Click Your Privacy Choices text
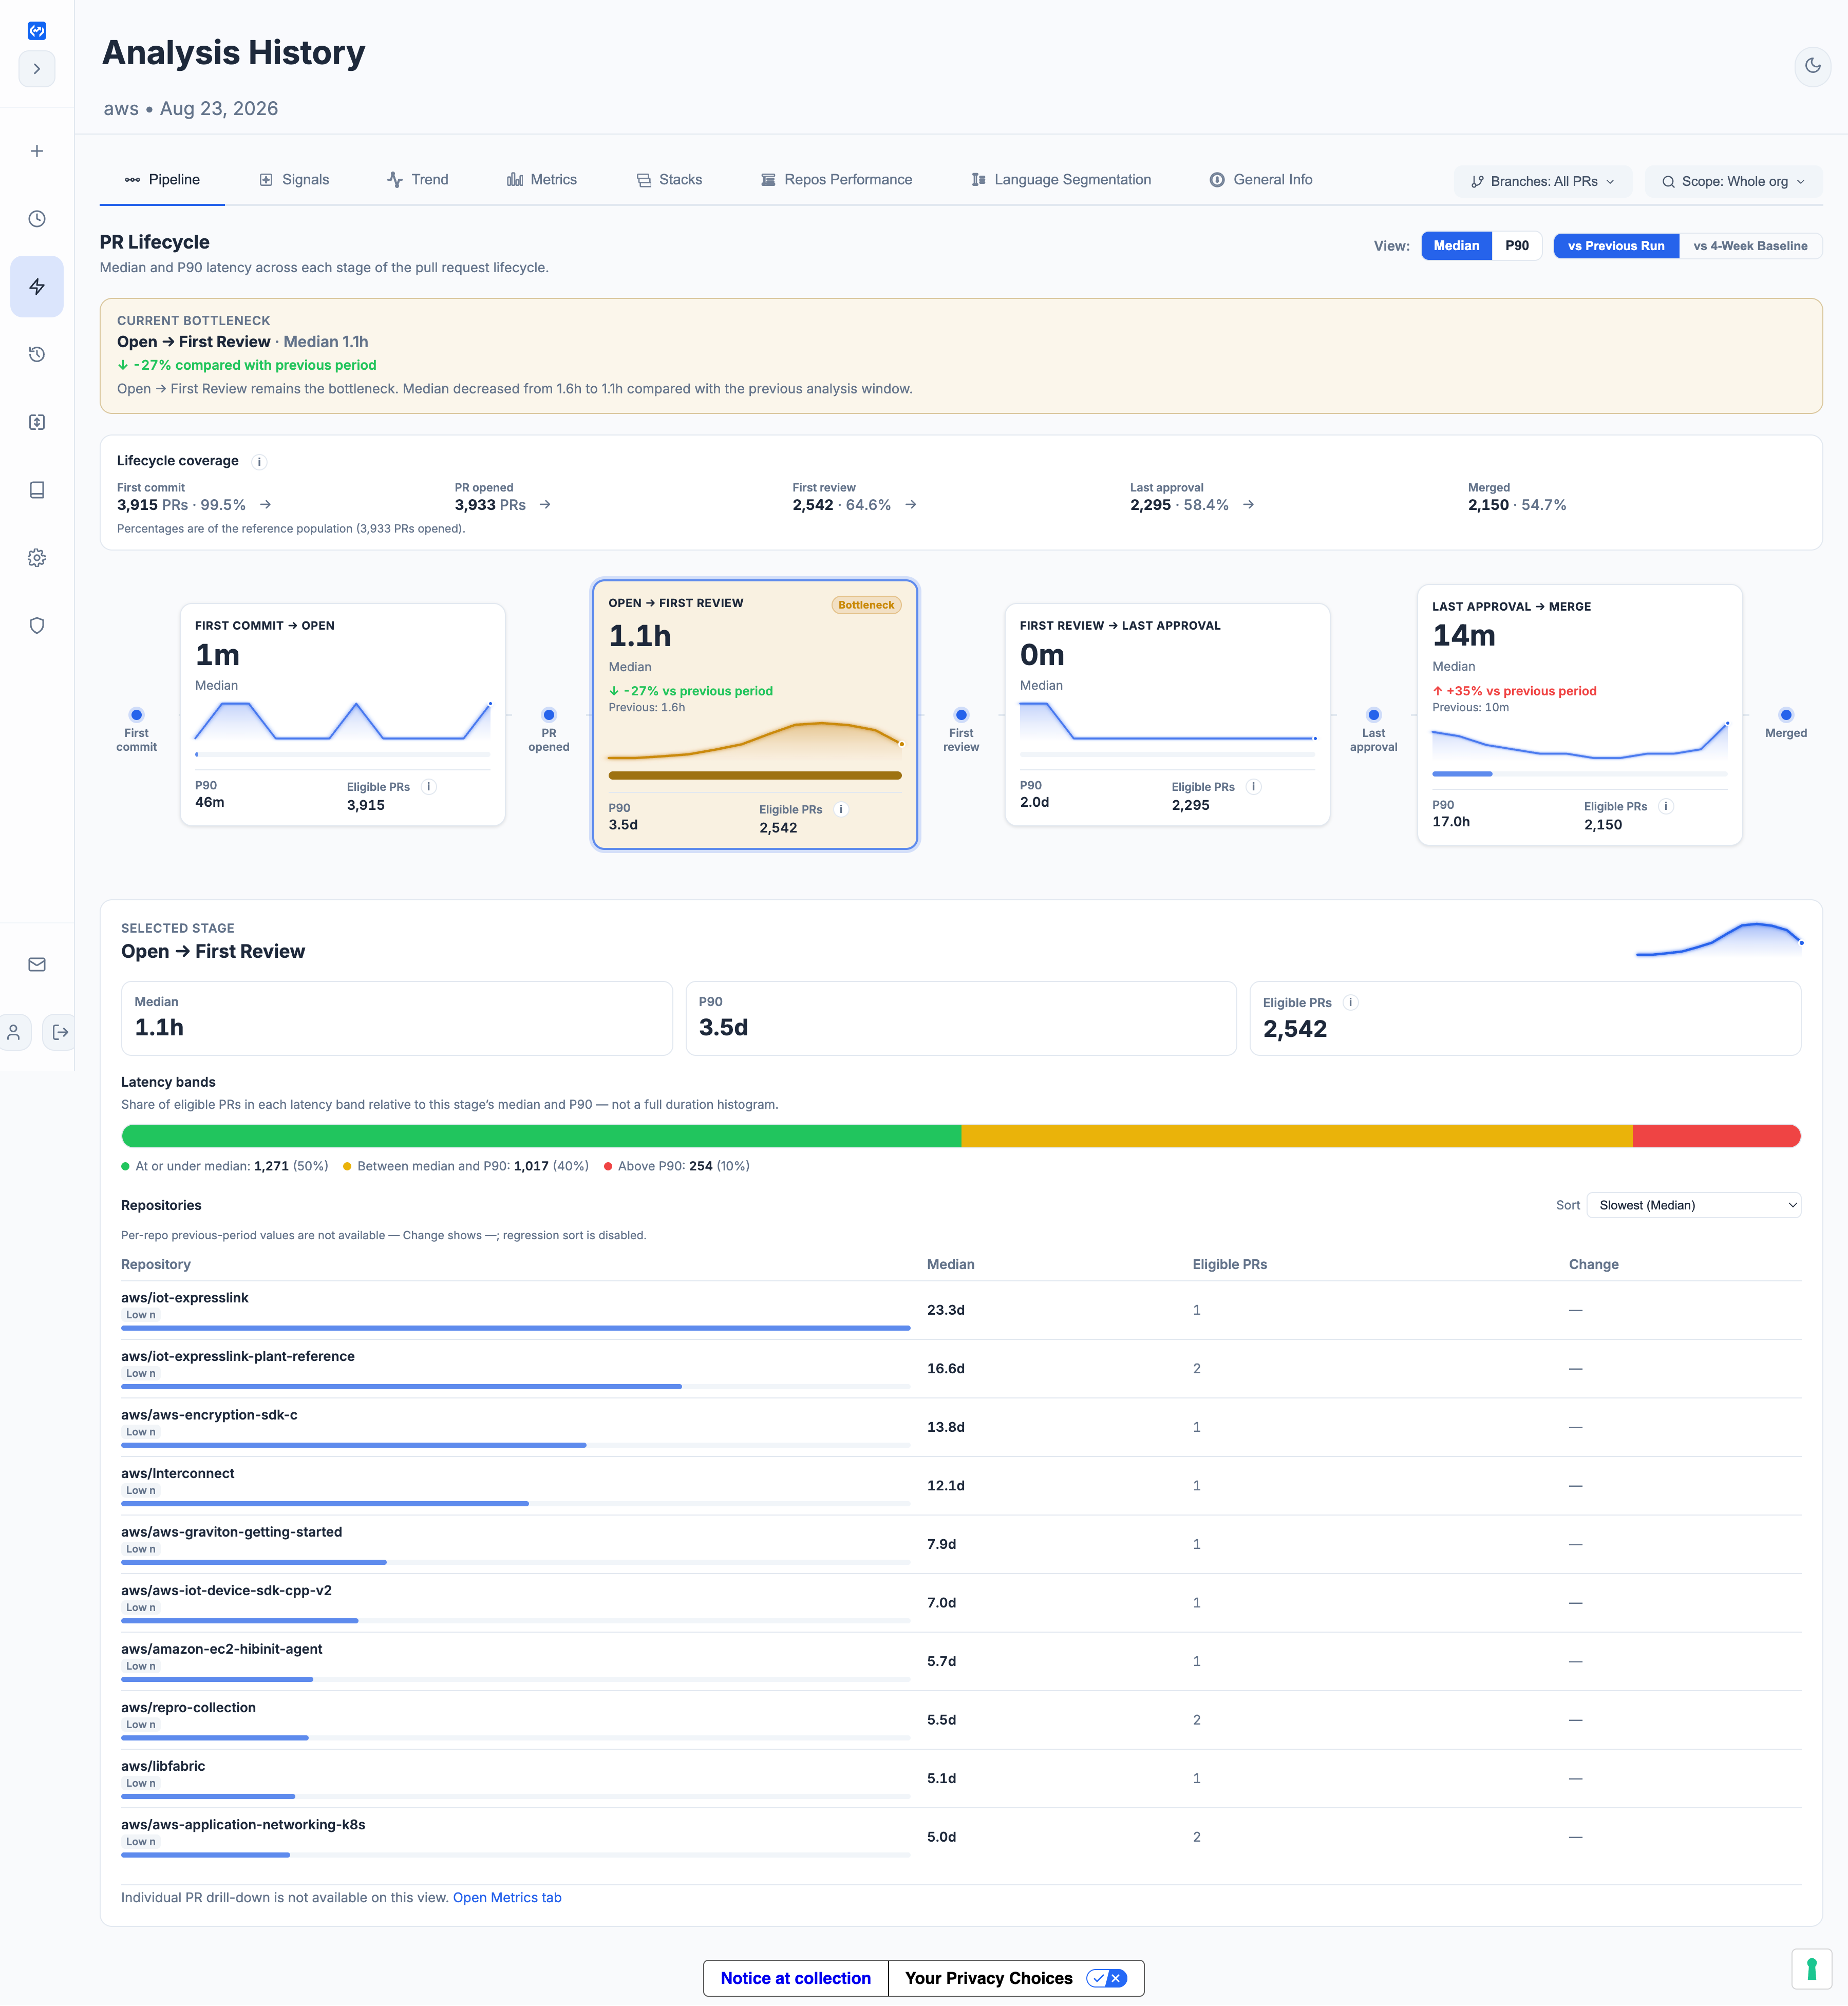1848x2006 pixels. coord(988,1978)
